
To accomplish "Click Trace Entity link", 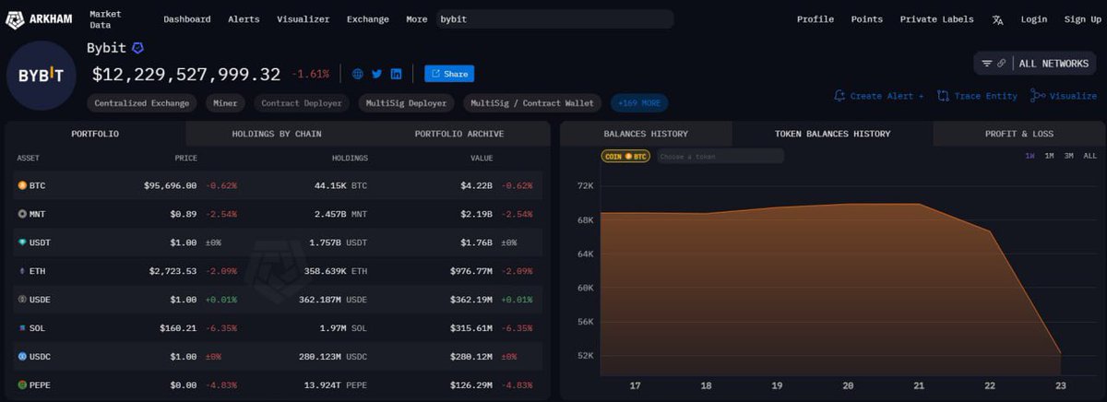I will coord(978,96).
